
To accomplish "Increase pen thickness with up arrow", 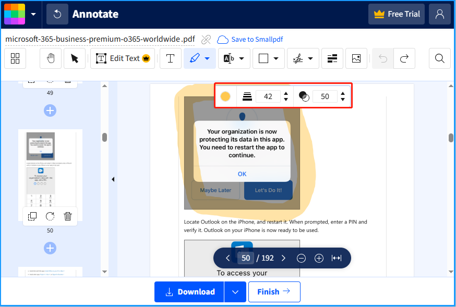I will pyautogui.click(x=286, y=93).
